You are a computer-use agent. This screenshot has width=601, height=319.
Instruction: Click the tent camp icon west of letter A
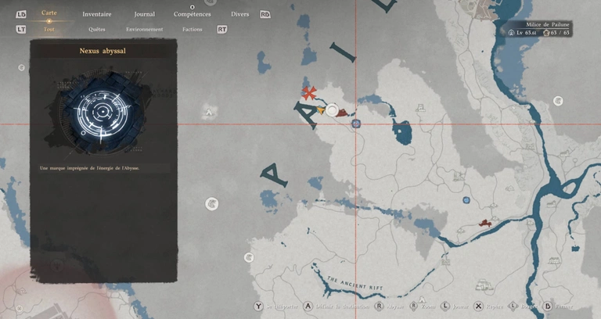[209, 113]
